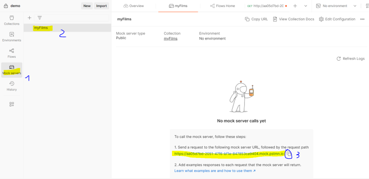Click the filter icon in the sidebar
The height and width of the screenshot is (179, 369).
pos(40,18)
